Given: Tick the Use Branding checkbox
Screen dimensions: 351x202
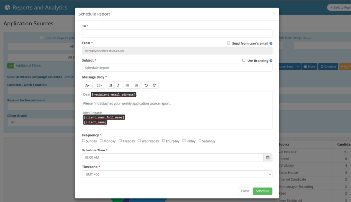Looking at the screenshot, I should tap(244, 61).
